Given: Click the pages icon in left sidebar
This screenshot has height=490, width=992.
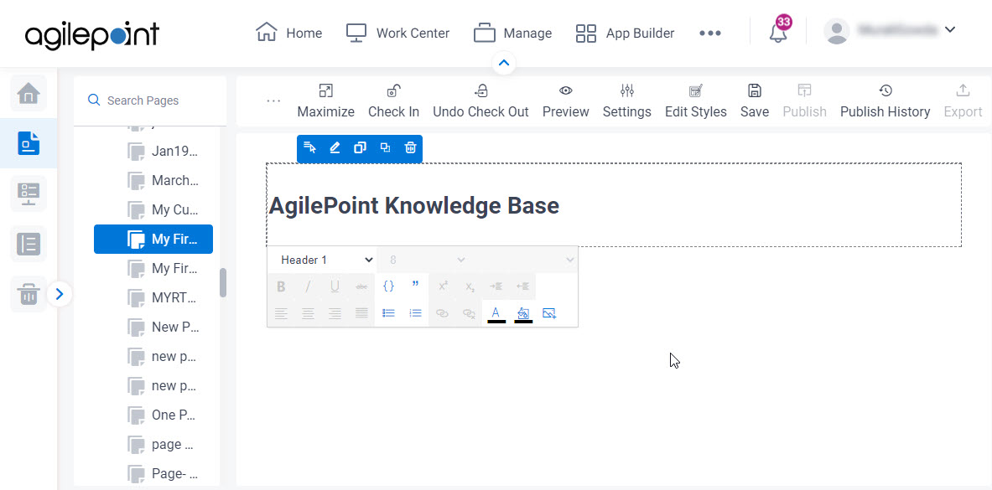Looking at the screenshot, I should [29, 143].
